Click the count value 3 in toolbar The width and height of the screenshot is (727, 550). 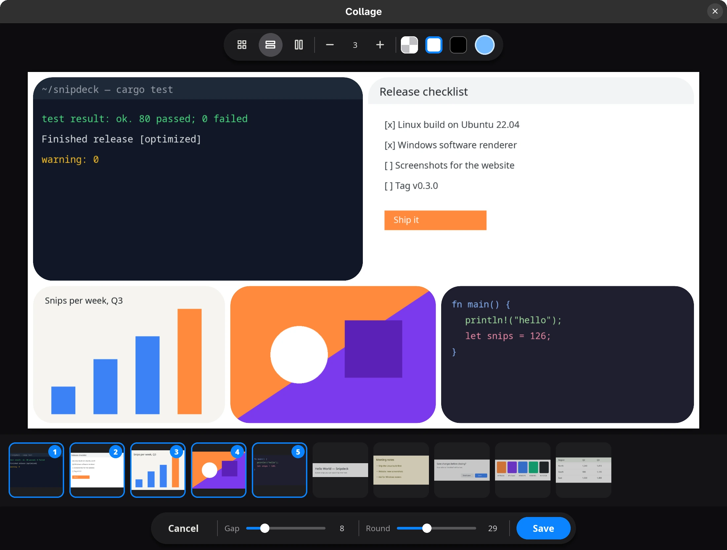click(355, 45)
